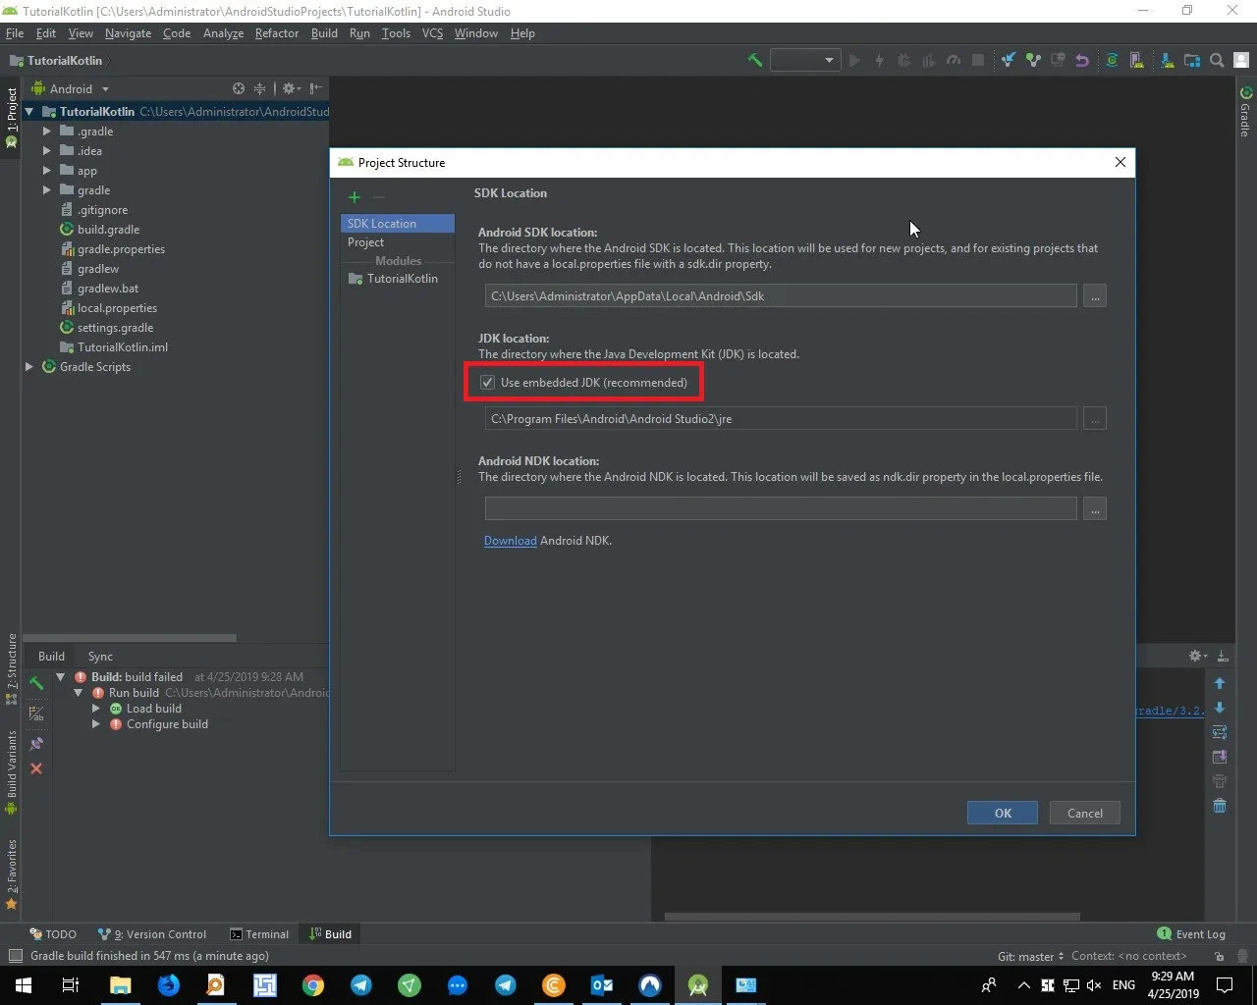This screenshot has height=1005, width=1257.
Task: Expand the .gradle folder
Action: tap(46, 132)
